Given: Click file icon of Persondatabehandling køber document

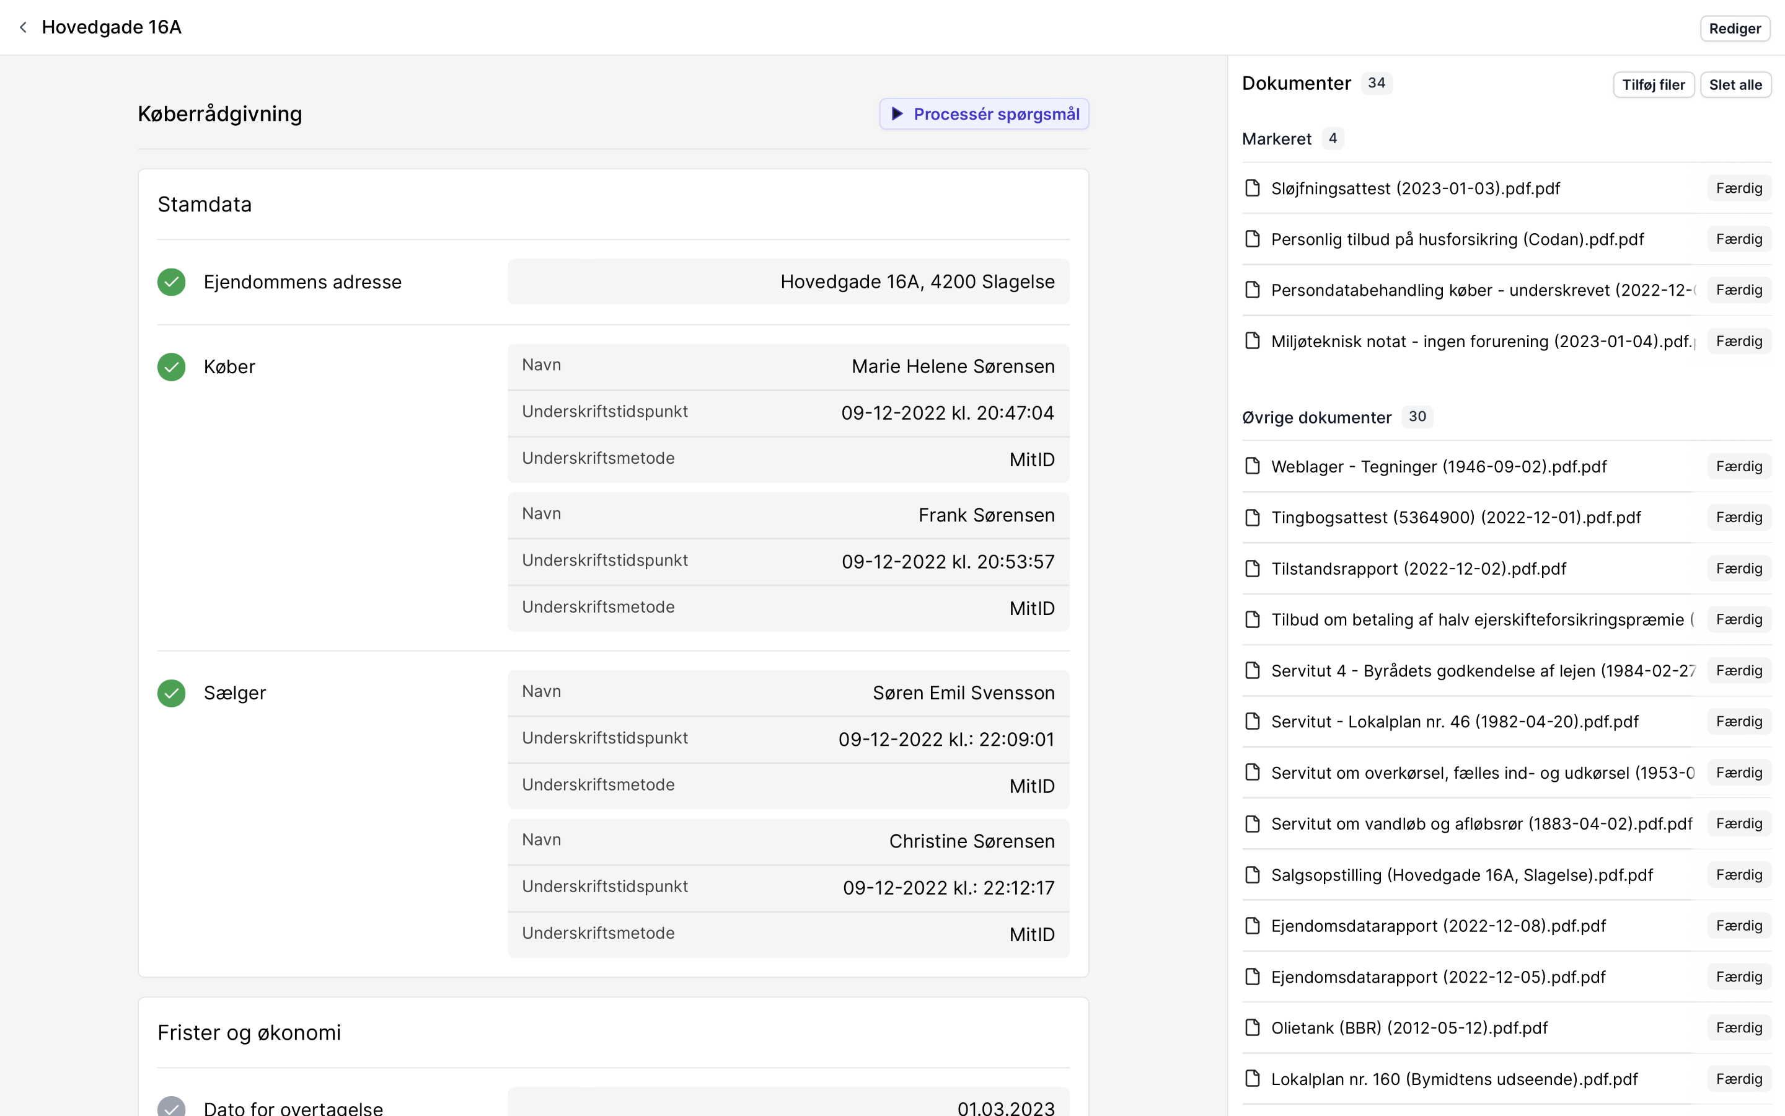Looking at the screenshot, I should 1252,290.
